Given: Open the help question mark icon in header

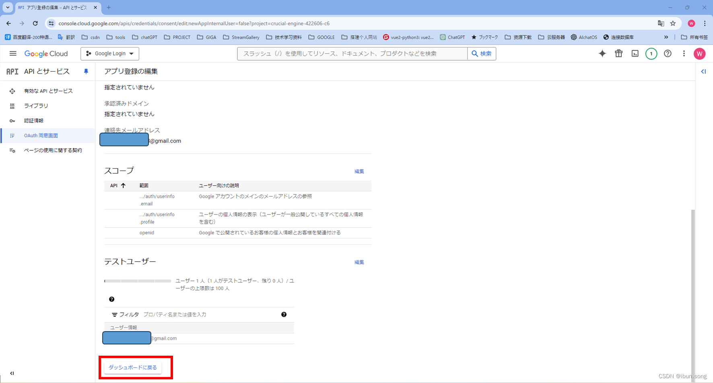Looking at the screenshot, I should pos(668,53).
